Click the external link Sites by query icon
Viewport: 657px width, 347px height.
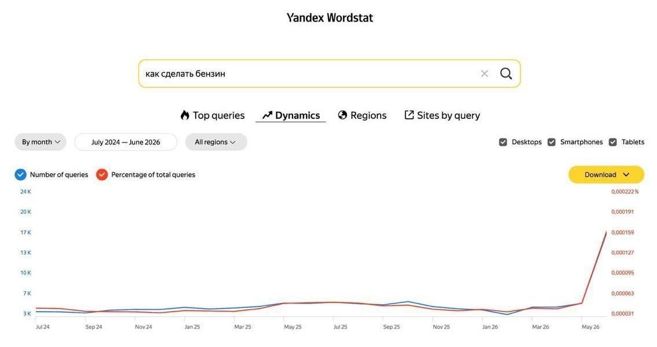[409, 115]
